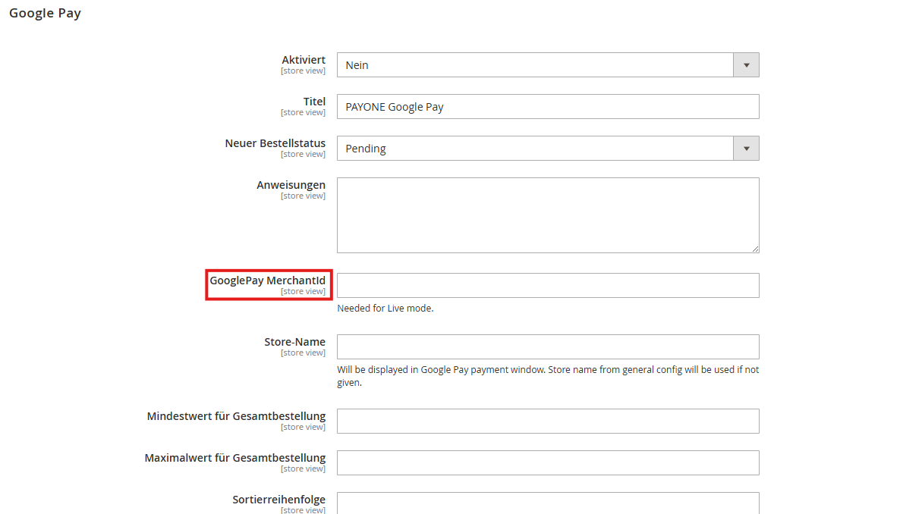Focus the Store-Name input field
903x514 pixels.
coord(548,346)
